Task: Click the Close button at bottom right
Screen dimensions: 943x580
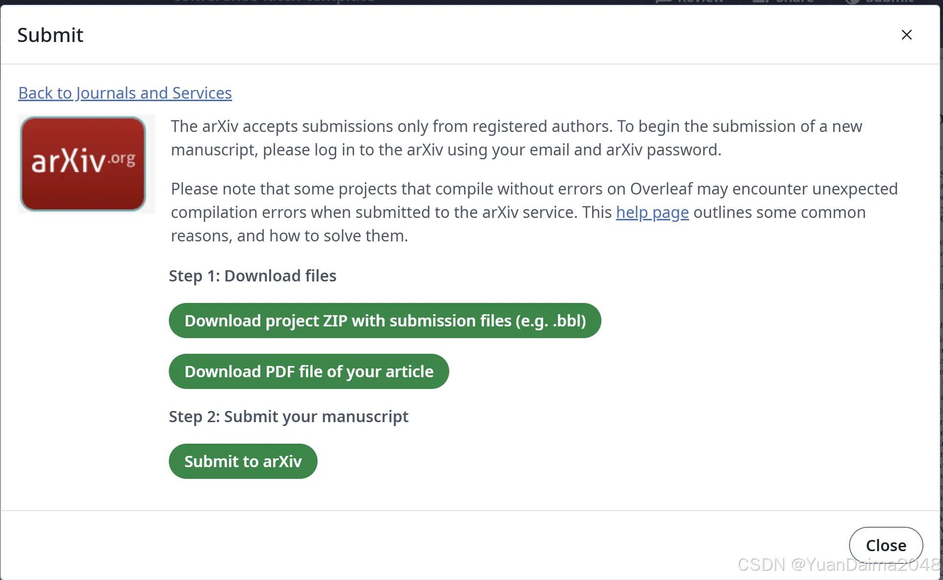Action: click(886, 545)
